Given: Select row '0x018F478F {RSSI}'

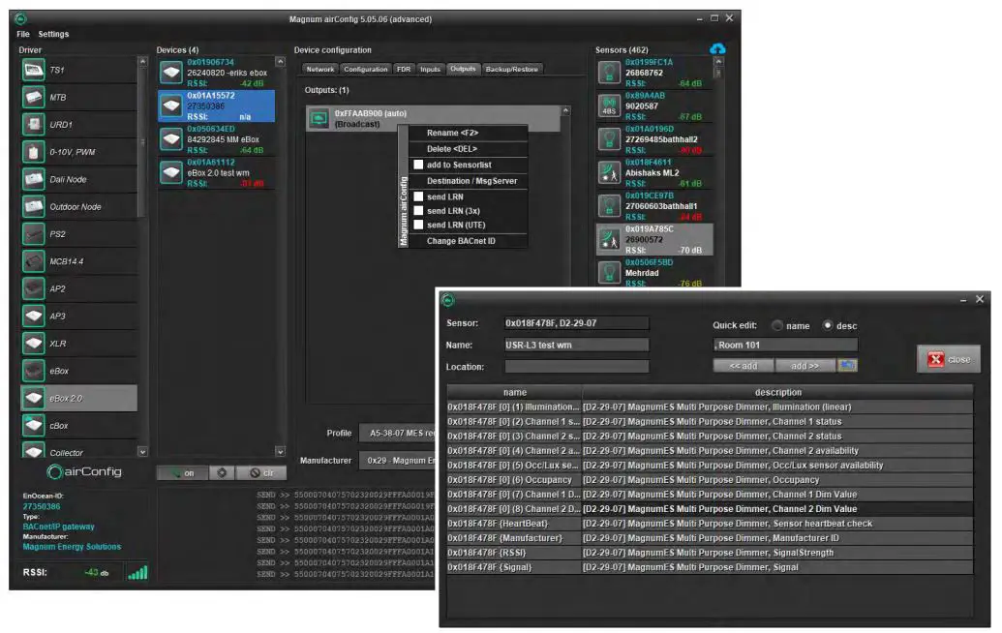Looking at the screenshot, I should (x=710, y=553).
